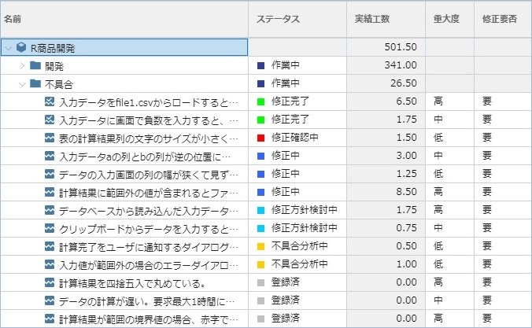Select the 表の計算結果列の文字のサイズ issue
Viewport: 532px width, 328px height.
click(x=148, y=138)
